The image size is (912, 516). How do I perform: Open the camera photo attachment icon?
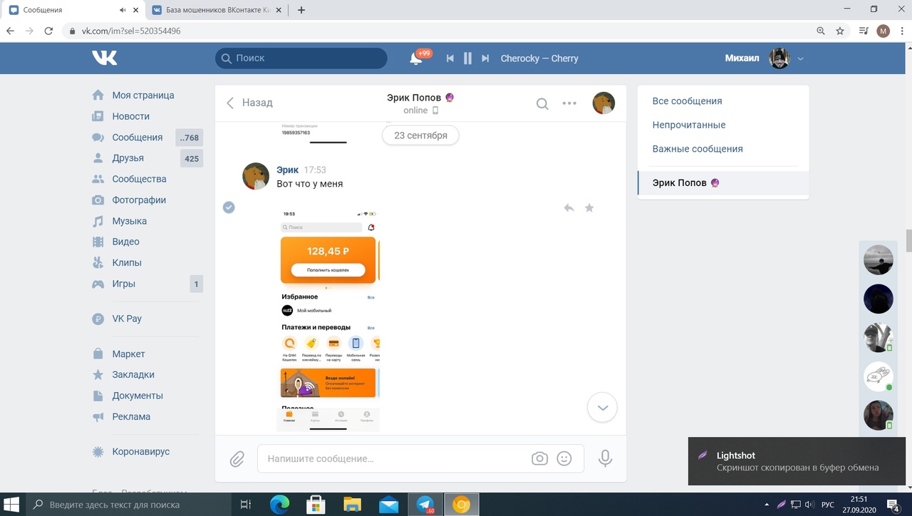pyautogui.click(x=539, y=459)
